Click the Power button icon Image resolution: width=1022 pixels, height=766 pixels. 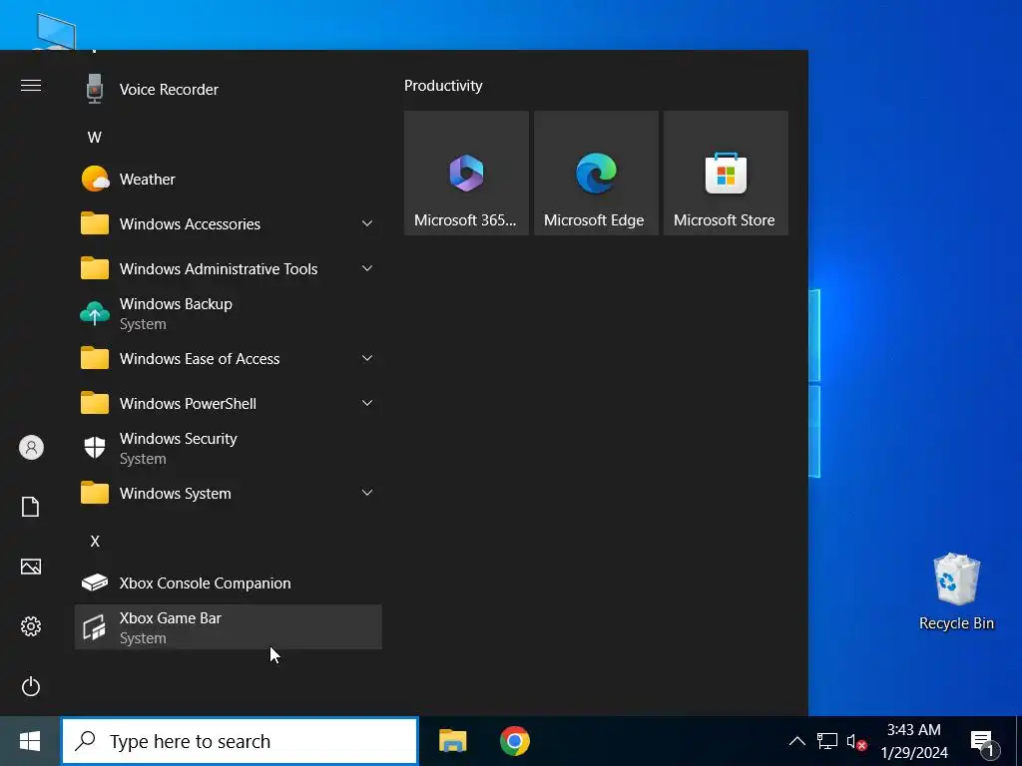coord(31,686)
